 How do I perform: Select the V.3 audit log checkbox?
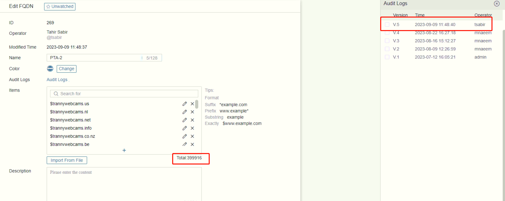387,41
